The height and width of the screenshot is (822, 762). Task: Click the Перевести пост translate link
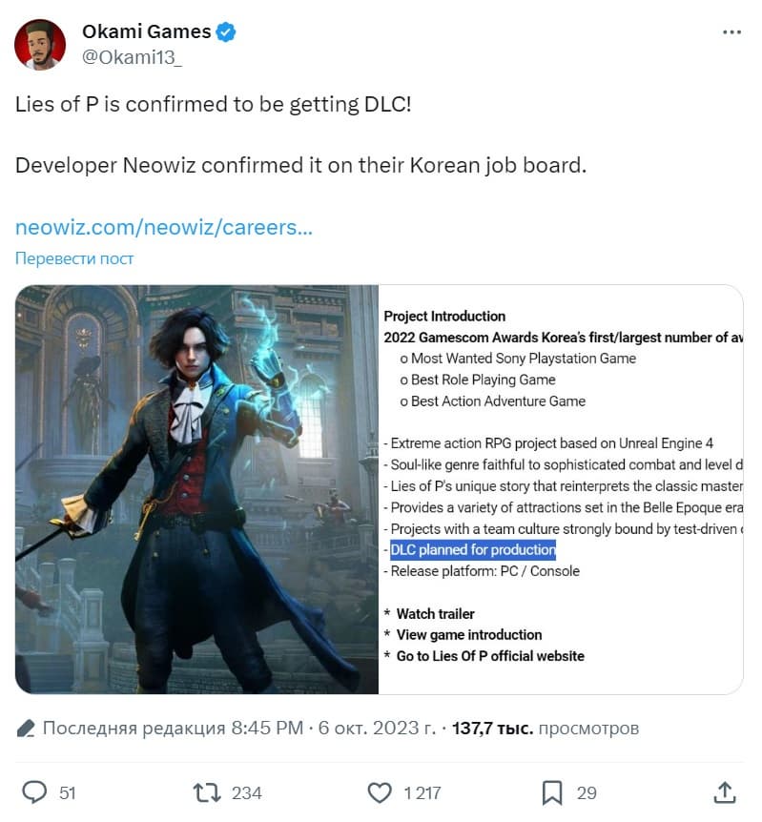click(x=74, y=257)
